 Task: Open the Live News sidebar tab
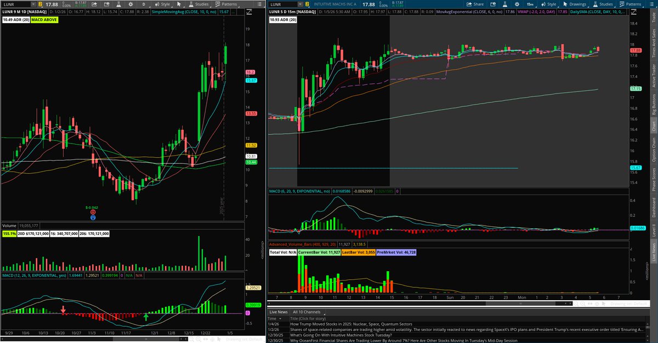(653, 251)
